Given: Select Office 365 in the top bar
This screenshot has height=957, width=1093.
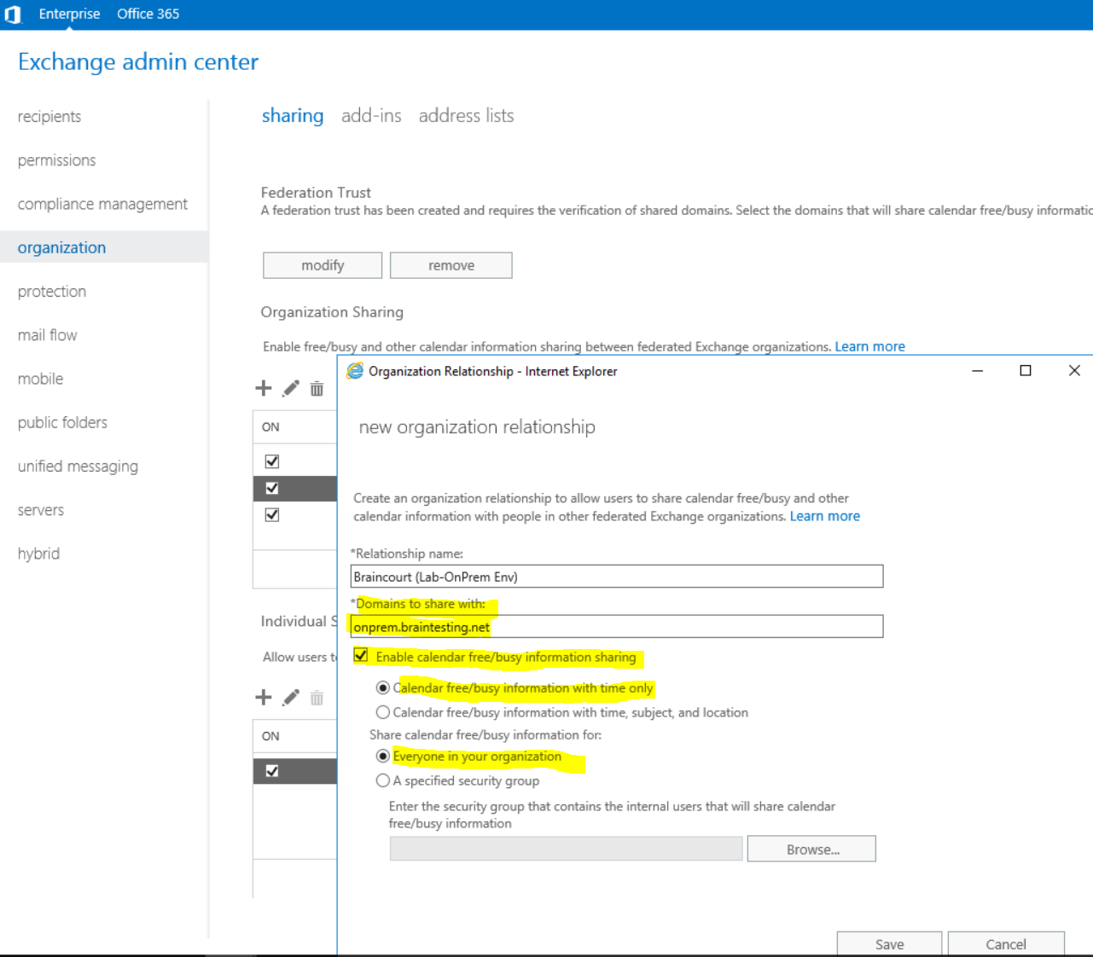Looking at the screenshot, I should tap(147, 14).
